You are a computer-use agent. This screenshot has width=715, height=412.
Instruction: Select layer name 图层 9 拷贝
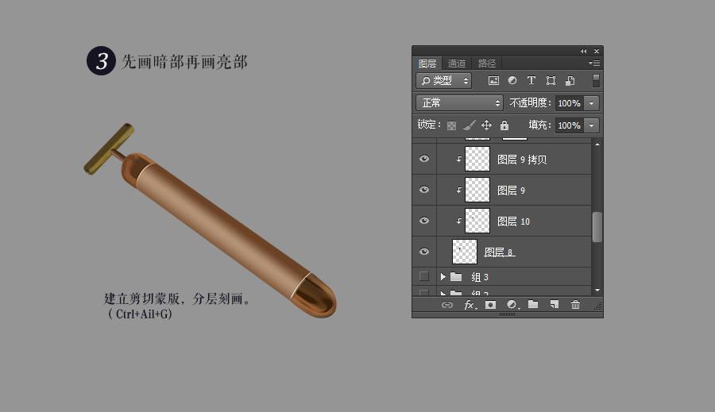[522, 160]
